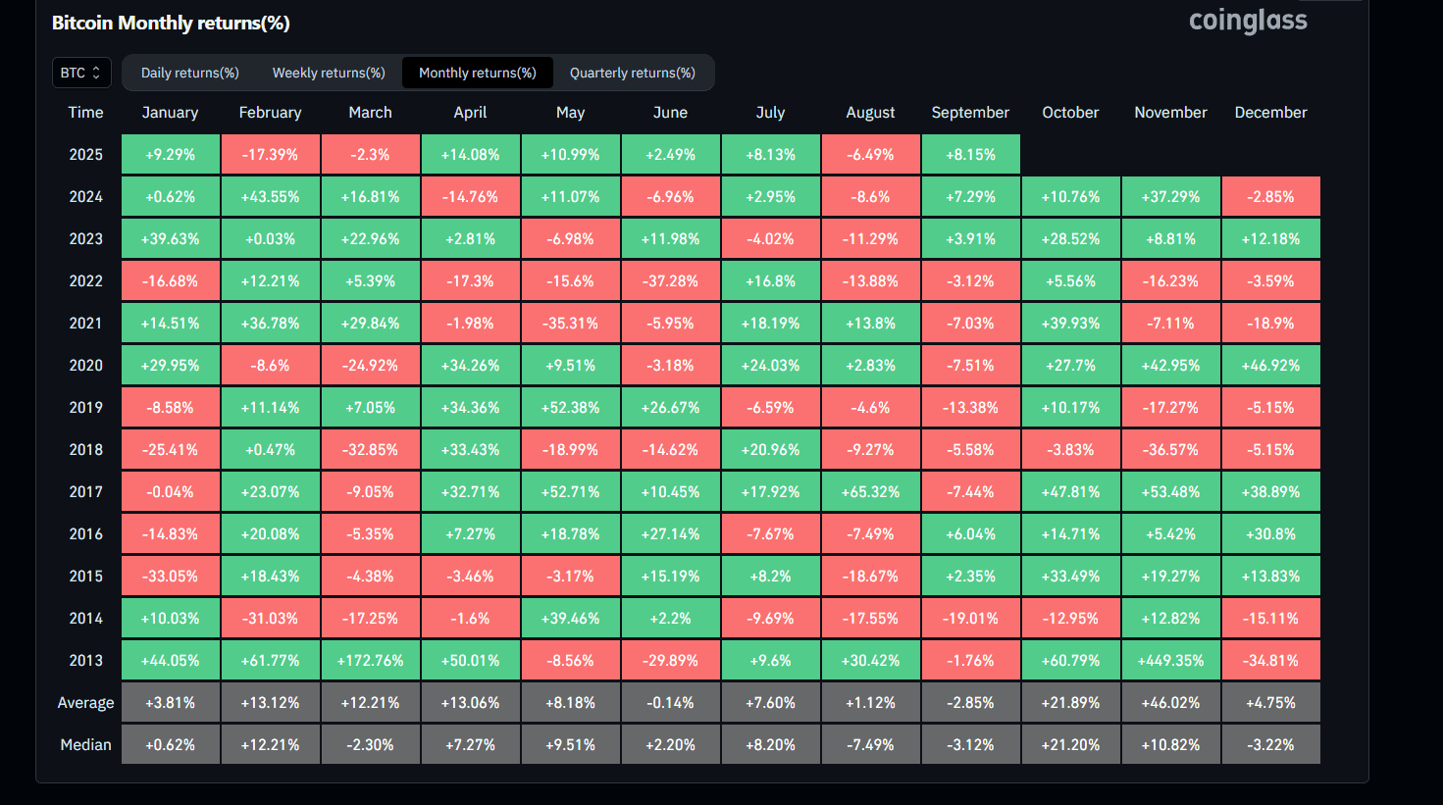Select the +8.15% September 2025 cell
The height and width of the screenshot is (805, 1443).
click(x=970, y=155)
